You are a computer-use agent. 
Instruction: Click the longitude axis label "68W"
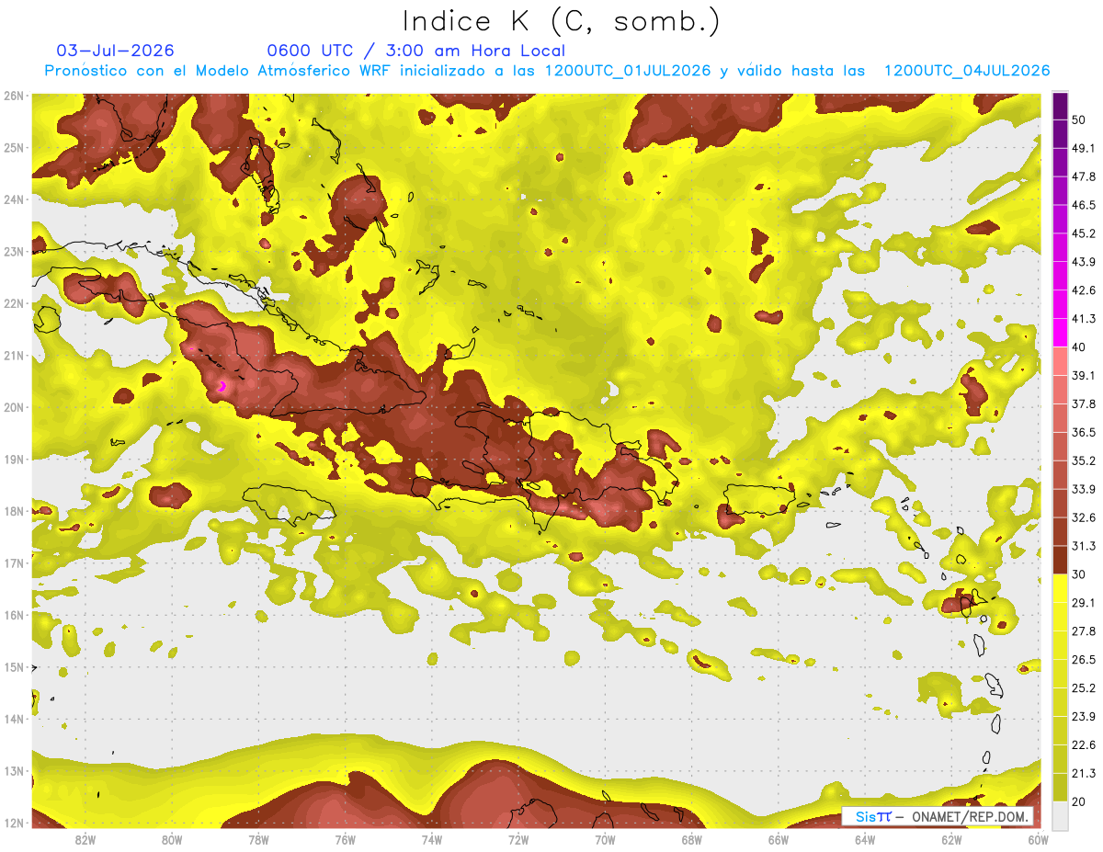(x=691, y=839)
